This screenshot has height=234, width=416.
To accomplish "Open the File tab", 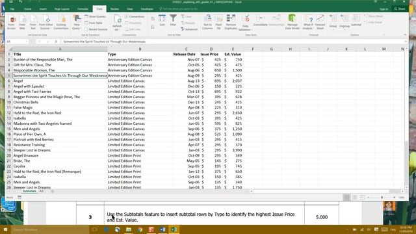I will pyautogui.click(x=12, y=9).
